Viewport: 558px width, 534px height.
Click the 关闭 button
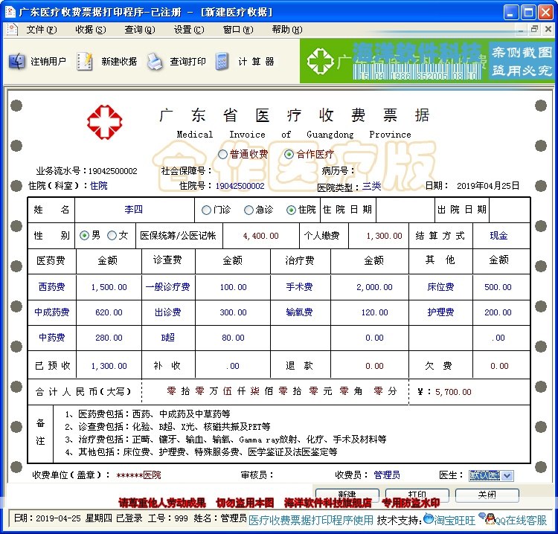487,495
